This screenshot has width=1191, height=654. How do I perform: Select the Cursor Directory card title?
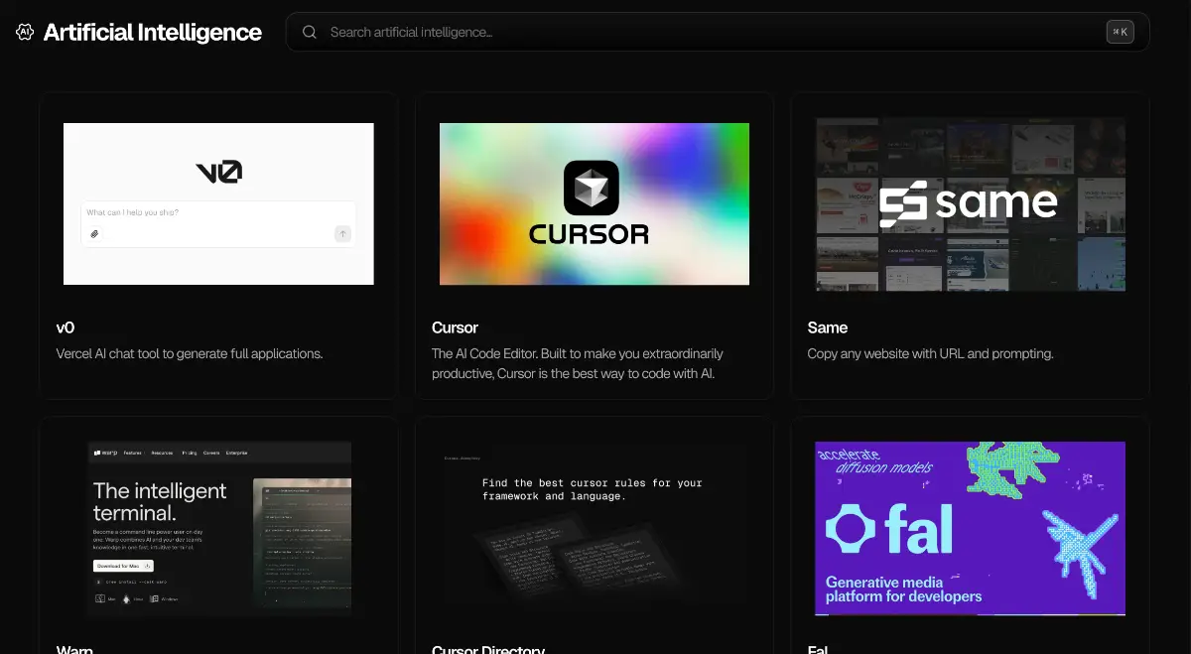tap(487, 650)
